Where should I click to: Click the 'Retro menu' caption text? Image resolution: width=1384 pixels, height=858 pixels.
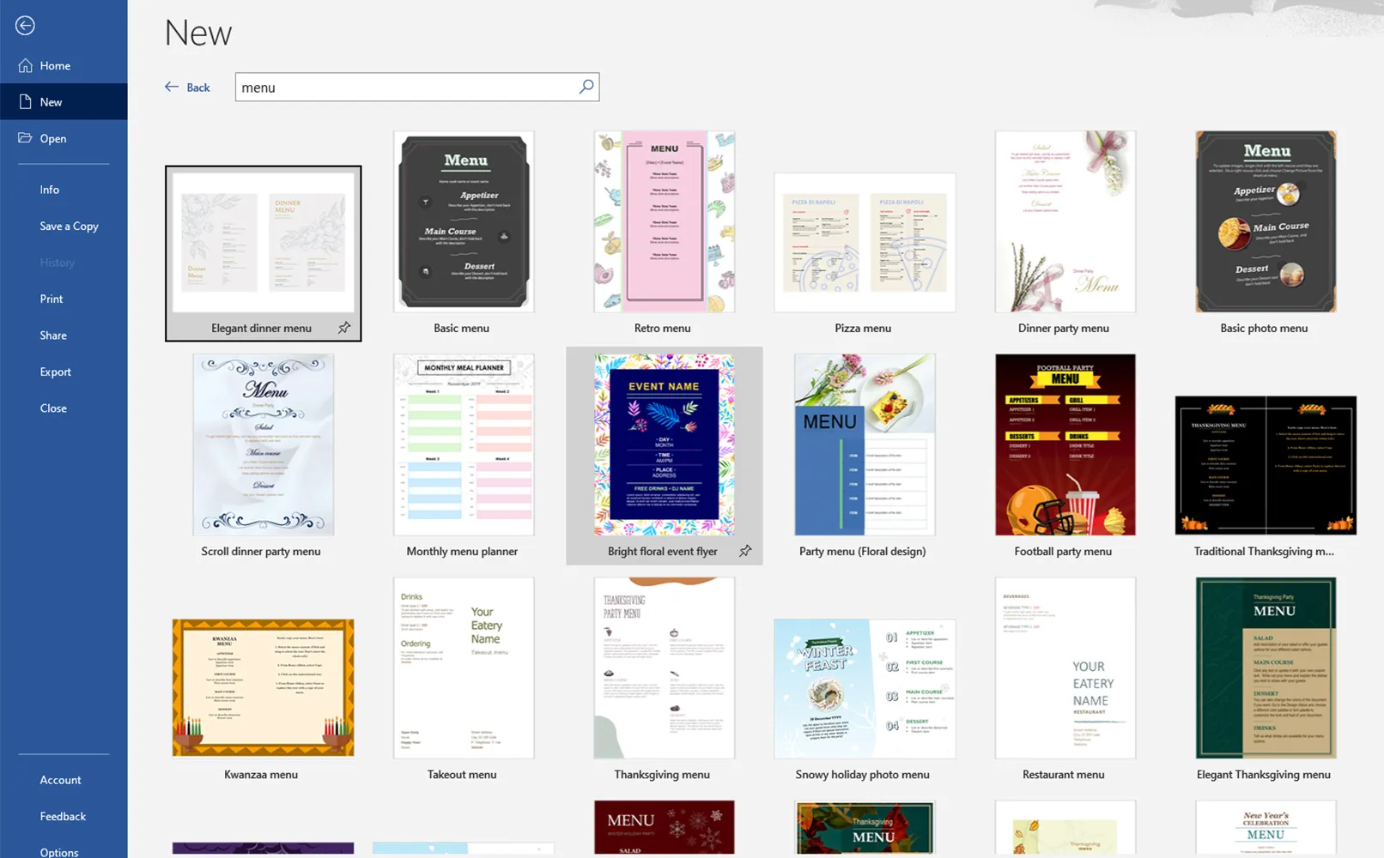tap(662, 328)
